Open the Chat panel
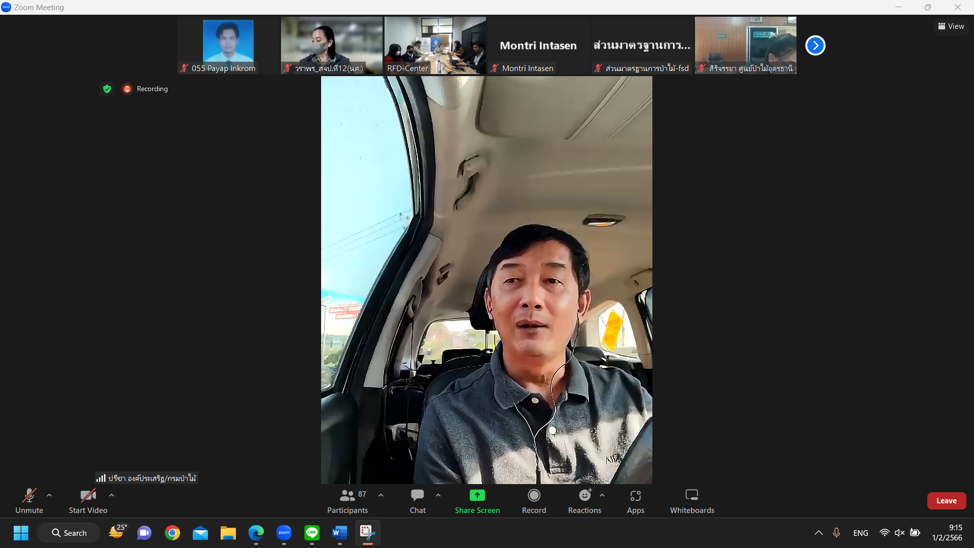974x548 pixels. [418, 501]
